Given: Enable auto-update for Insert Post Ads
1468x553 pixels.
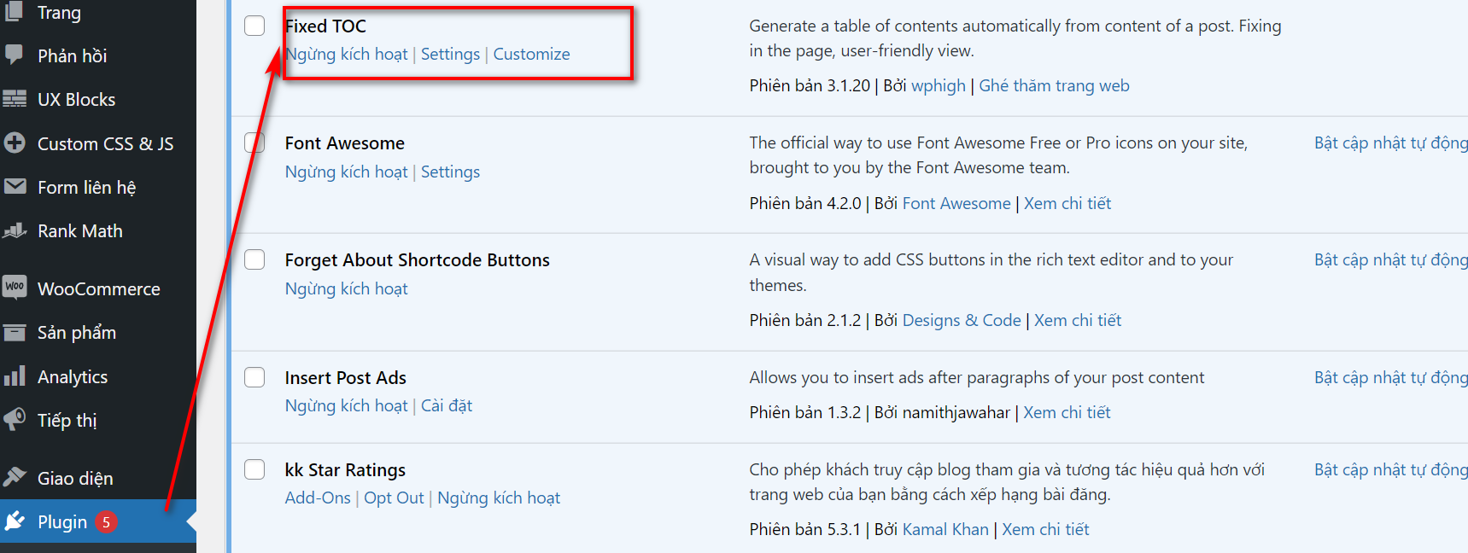Looking at the screenshot, I should pyautogui.click(x=1391, y=377).
